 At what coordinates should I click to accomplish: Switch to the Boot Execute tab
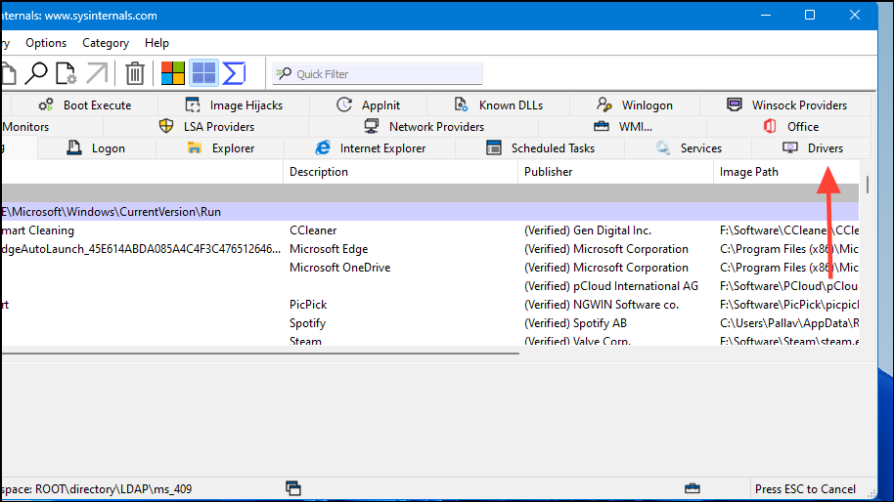point(84,105)
